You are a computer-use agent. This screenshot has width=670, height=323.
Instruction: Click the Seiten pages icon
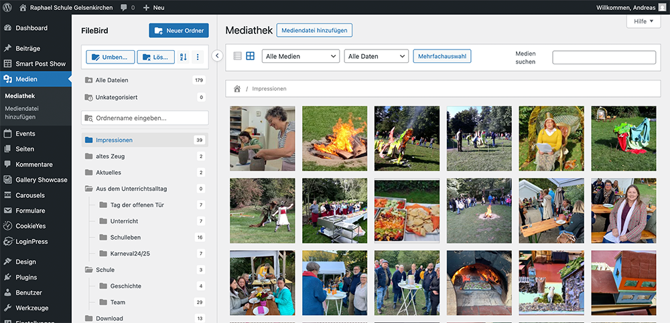click(7, 149)
